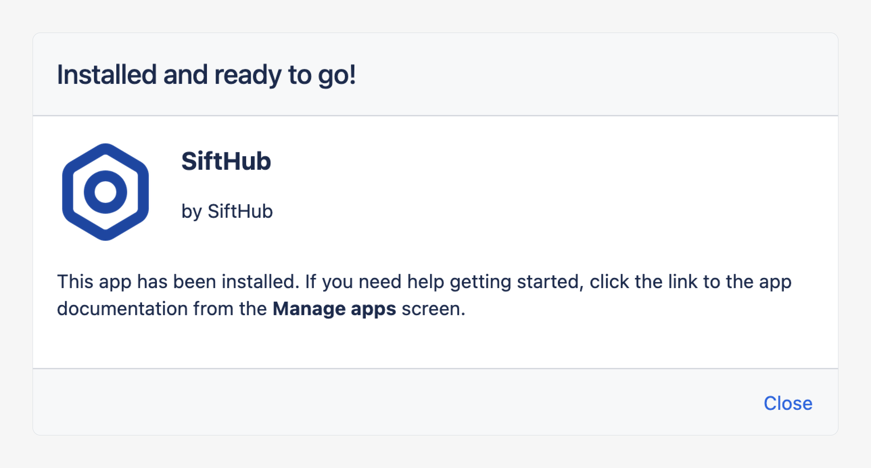Click the word "screen." ending the message

pyautogui.click(x=433, y=309)
